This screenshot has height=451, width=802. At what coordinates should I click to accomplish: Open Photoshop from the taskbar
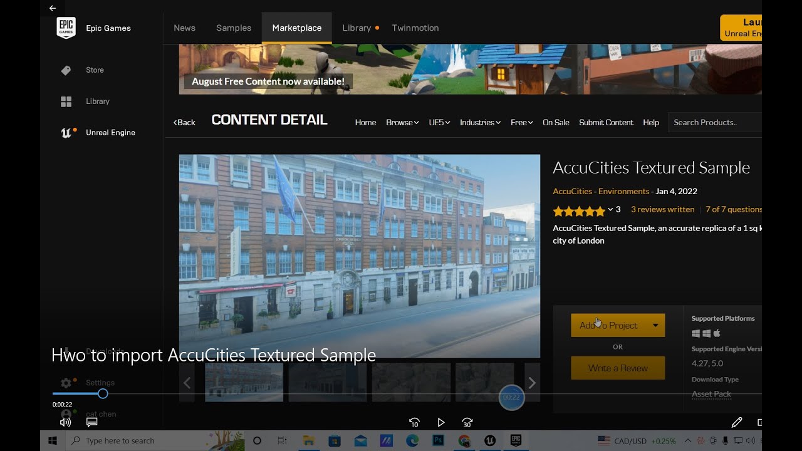pyautogui.click(x=438, y=441)
